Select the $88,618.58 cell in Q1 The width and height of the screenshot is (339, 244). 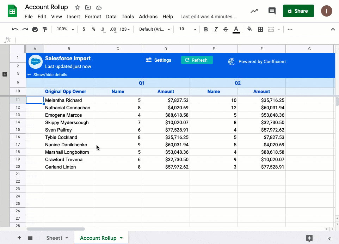click(166, 115)
